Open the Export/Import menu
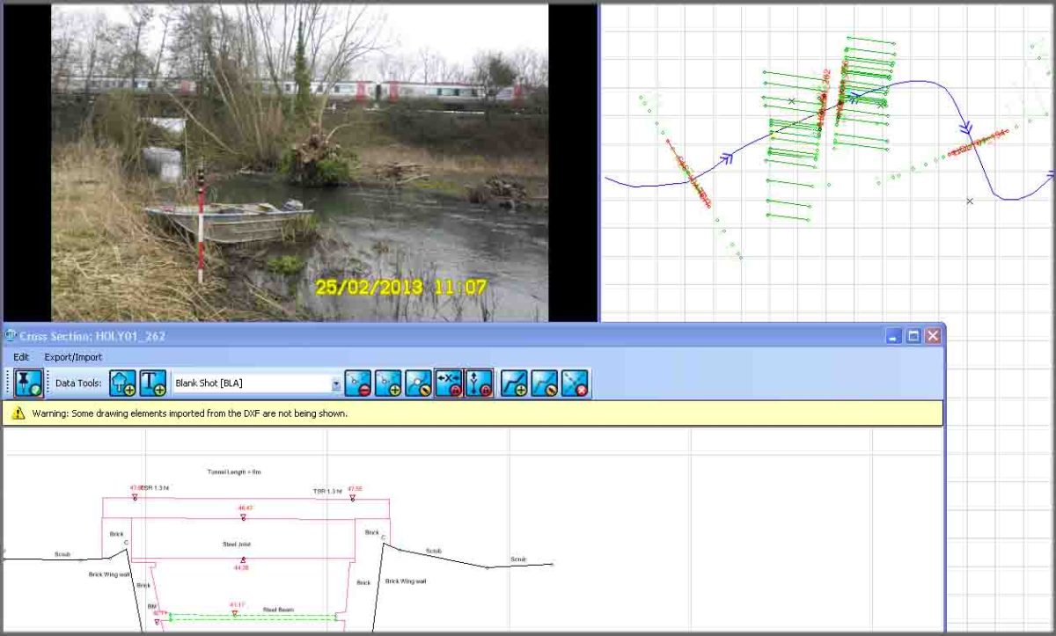Screen dimensions: 1056x636 [x=72, y=357]
